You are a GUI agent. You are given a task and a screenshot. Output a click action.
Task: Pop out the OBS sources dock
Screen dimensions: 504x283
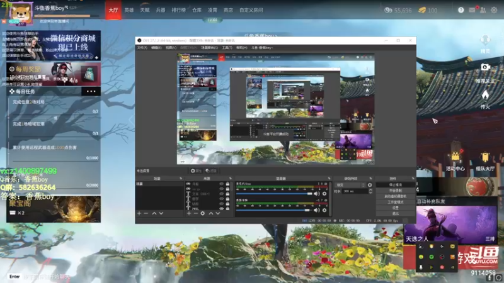[x=230, y=179]
